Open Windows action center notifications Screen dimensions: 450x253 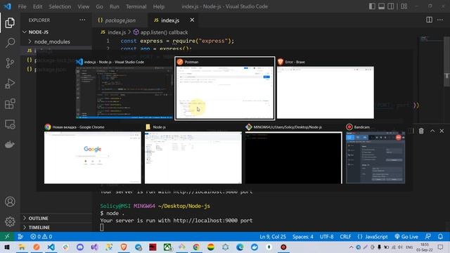click(441, 247)
